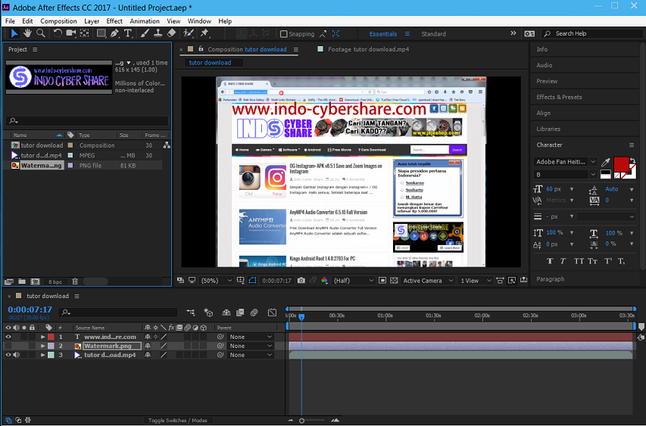Click the Delete trash icon in Project panel
This screenshot has height=426, width=646.
click(x=75, y=281)
